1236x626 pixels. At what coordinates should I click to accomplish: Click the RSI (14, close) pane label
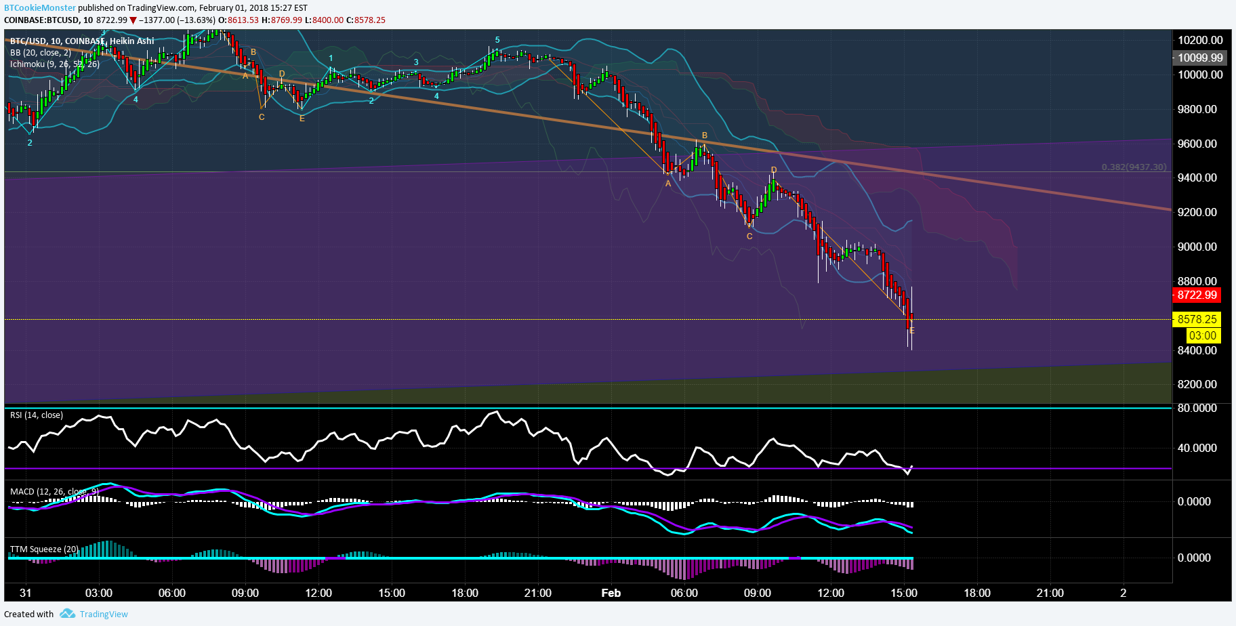[x=37, y=415]
